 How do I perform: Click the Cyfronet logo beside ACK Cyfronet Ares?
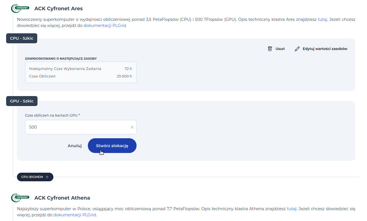click(20, 8)
